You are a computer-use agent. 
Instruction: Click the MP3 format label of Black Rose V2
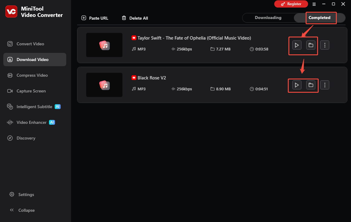[141, 89]
